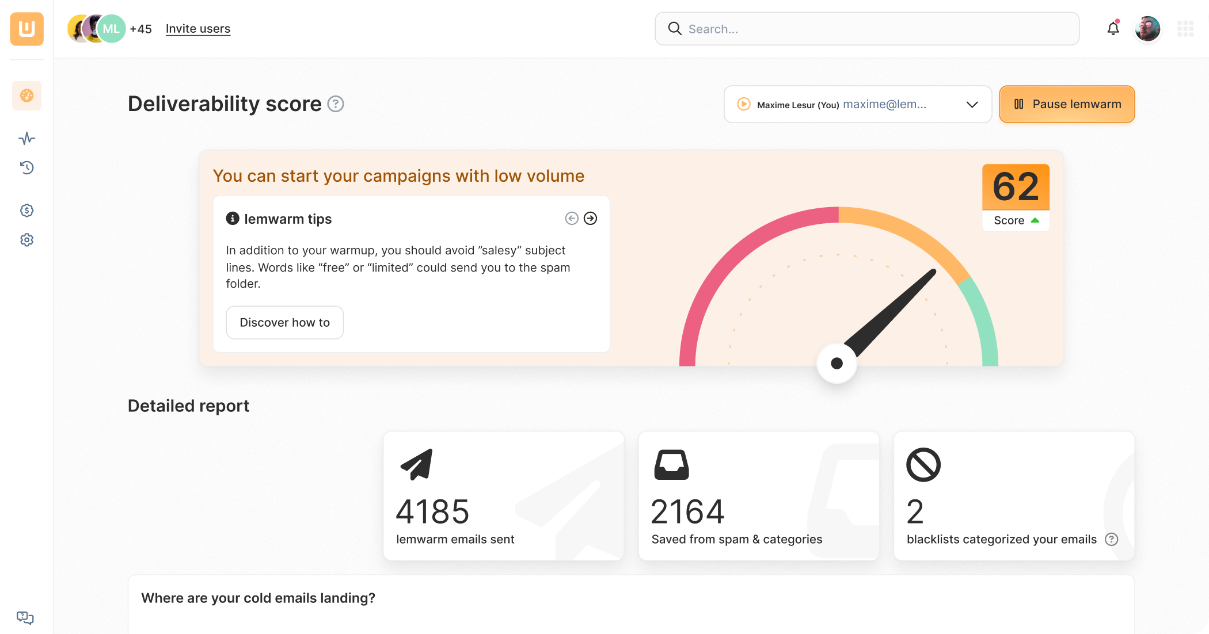
Task: Show the previous lemwarm tip
Action: 571,219
